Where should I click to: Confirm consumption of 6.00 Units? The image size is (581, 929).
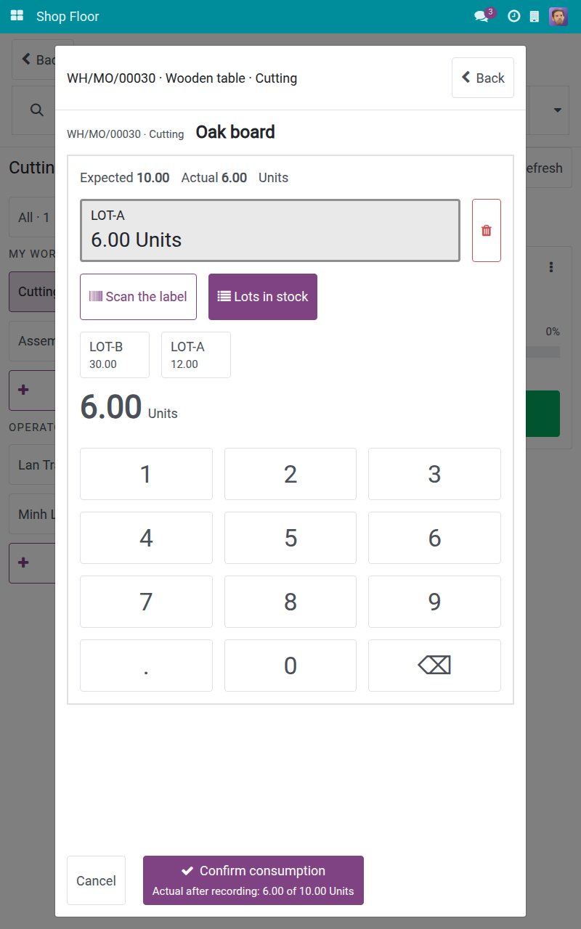[253, 880]
